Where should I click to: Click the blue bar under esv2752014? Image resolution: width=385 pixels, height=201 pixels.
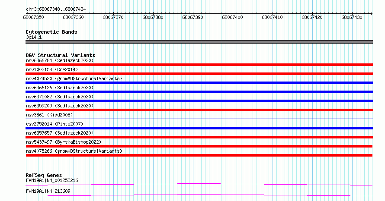coord(199,128)
